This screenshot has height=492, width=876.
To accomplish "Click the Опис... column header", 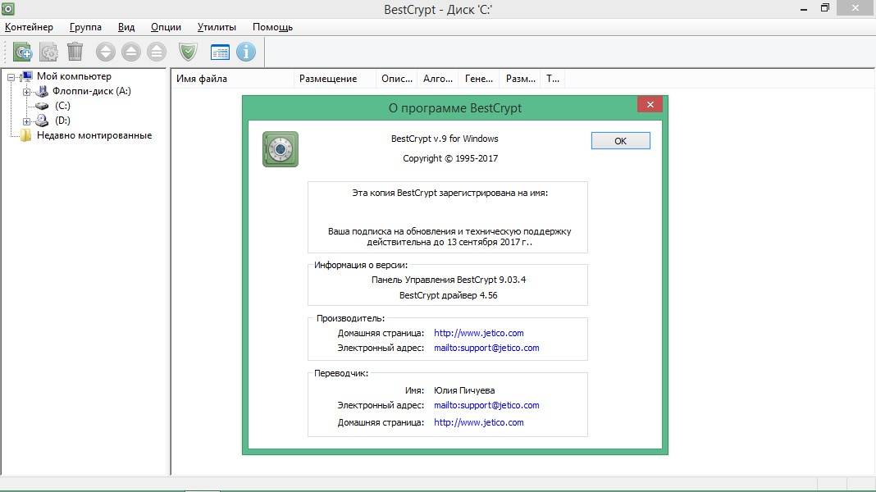I will [x=397, y=79].
